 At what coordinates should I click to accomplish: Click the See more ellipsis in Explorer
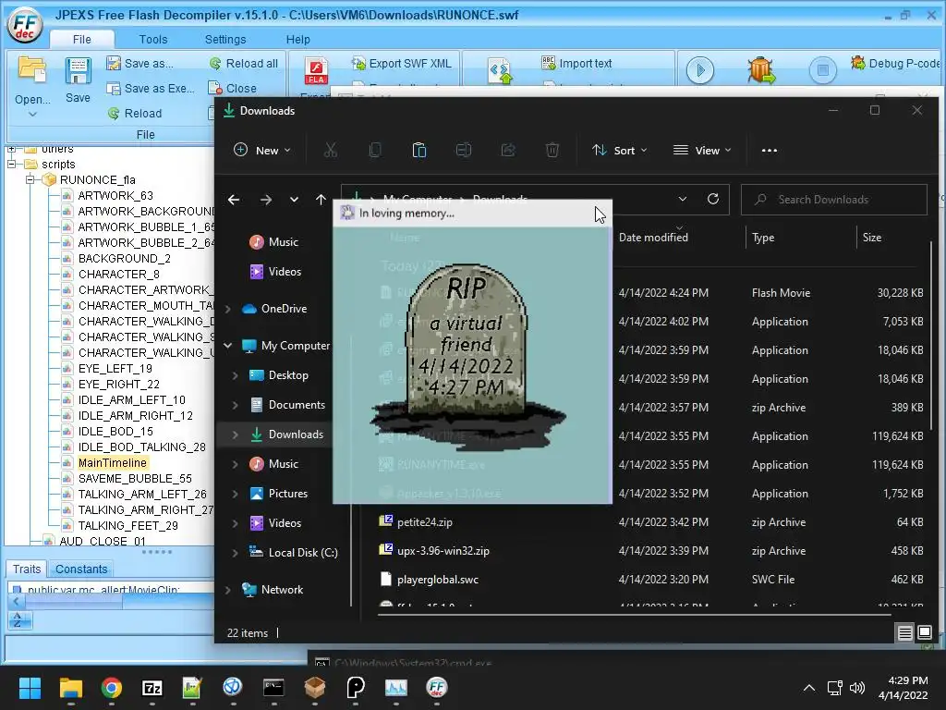770,151
